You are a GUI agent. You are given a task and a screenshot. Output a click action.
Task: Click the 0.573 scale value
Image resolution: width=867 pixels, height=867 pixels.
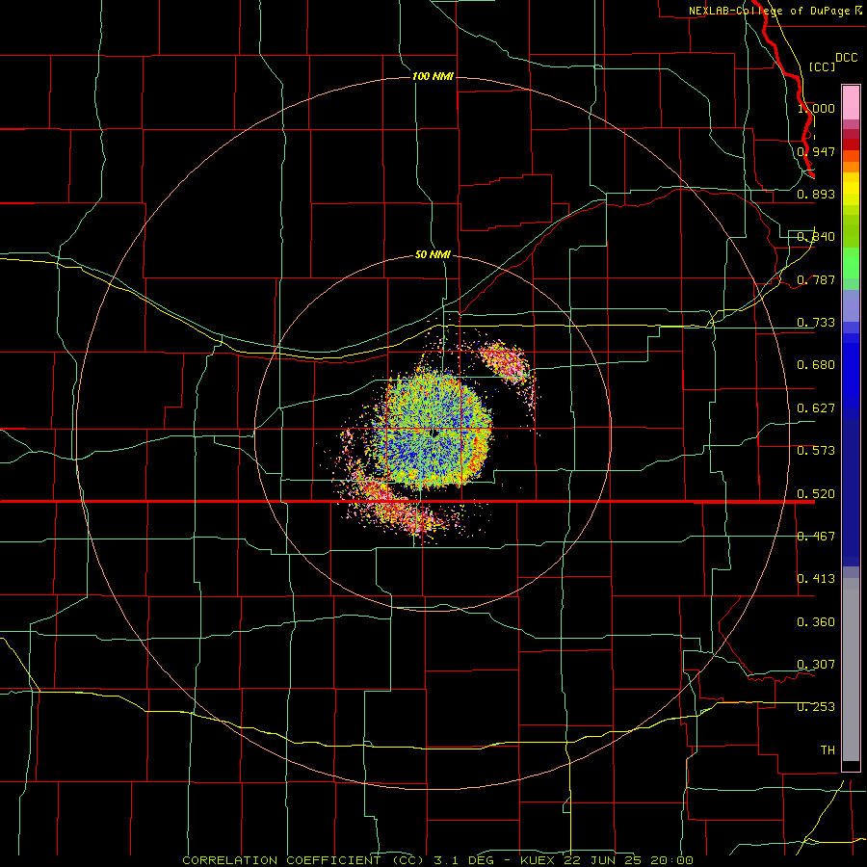pos(816,451)
